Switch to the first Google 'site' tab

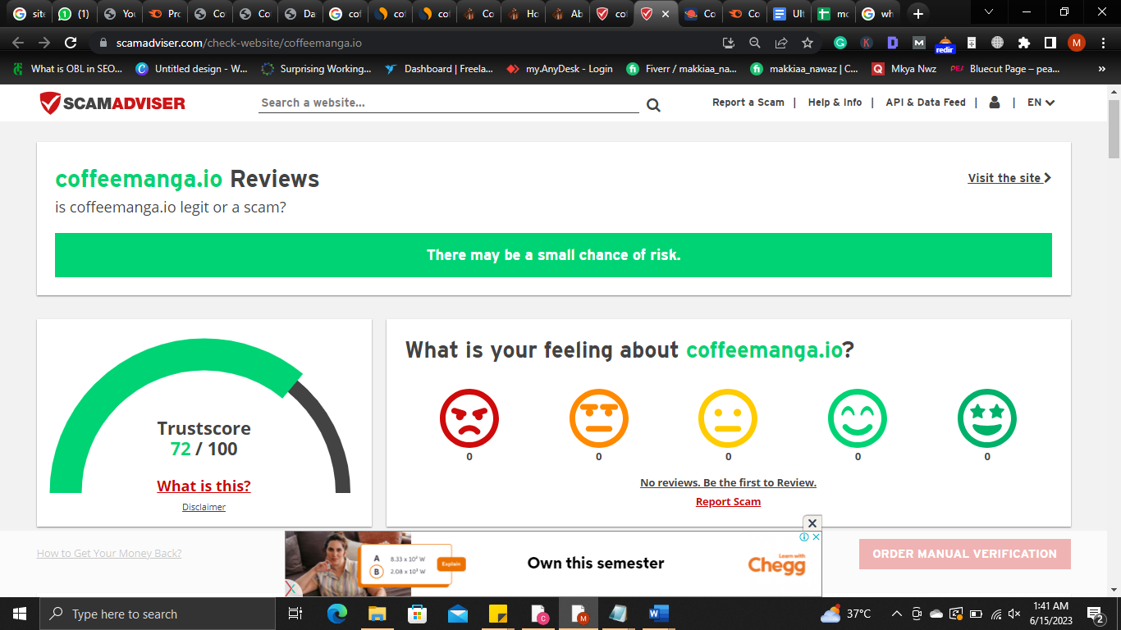pos(29,14)
